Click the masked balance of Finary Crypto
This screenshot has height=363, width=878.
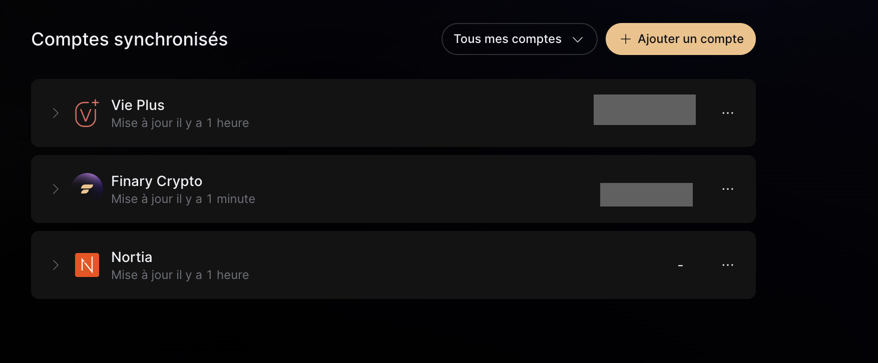click(x=646, y=194)
